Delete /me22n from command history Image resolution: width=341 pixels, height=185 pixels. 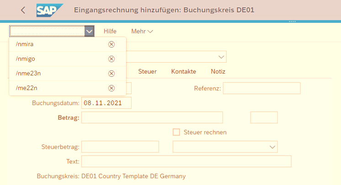pos(111,88)
